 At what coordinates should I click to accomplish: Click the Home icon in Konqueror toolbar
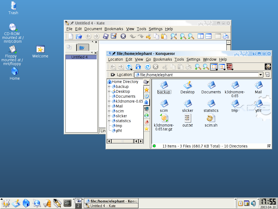coord(138,67)
